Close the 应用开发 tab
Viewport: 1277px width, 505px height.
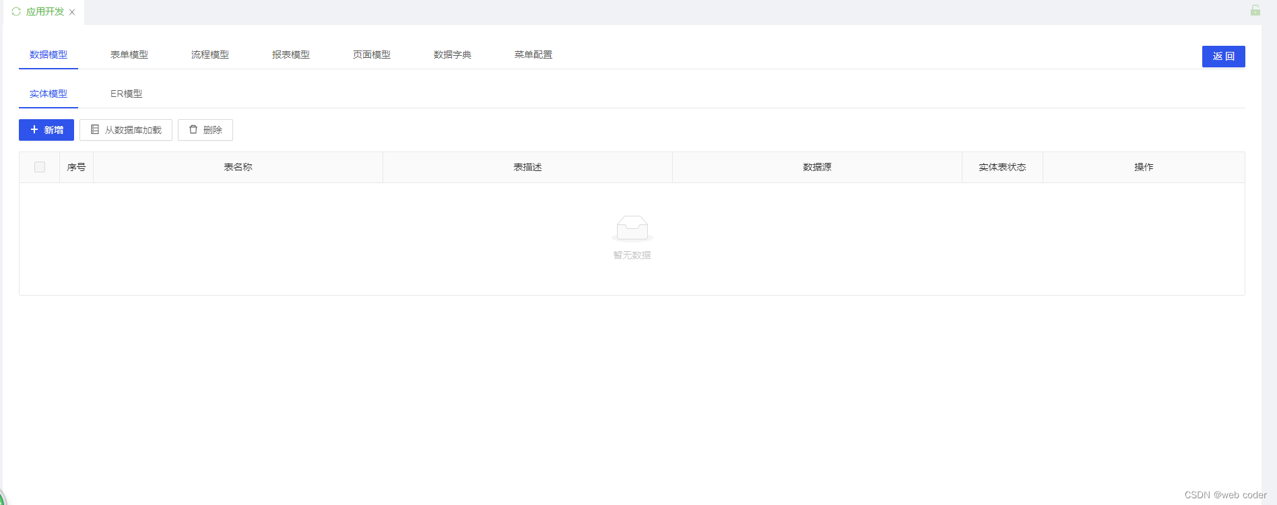72,12
